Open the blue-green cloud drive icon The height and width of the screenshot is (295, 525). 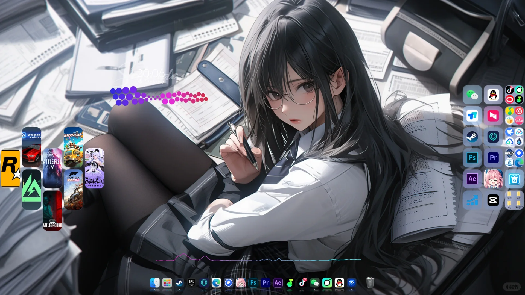pyautogui.click(x=510, y=141)
